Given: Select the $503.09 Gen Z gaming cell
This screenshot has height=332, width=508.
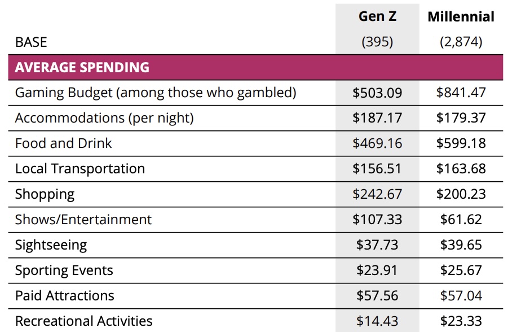Looking at the screenshot, I should click(377, 93).
